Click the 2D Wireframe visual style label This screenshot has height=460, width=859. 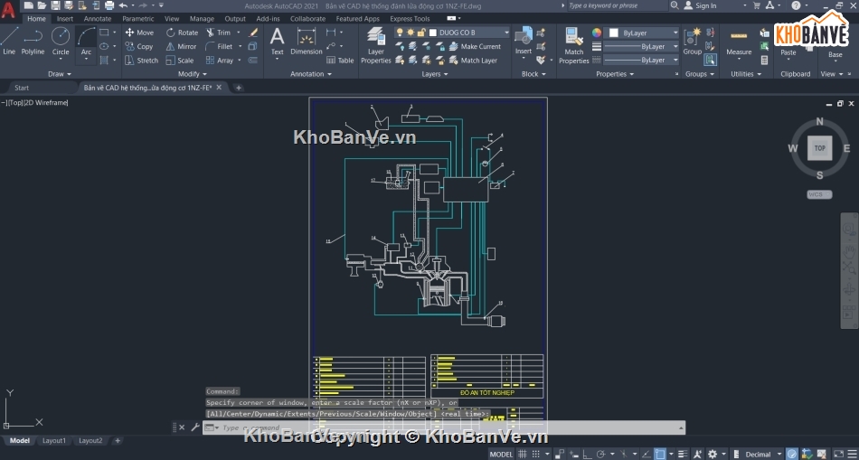click(45, 102)
